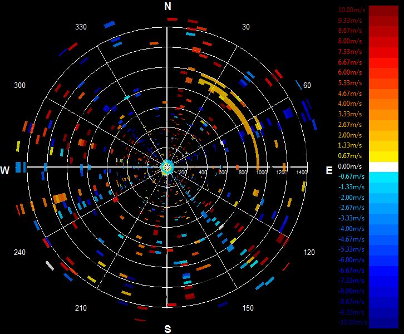This screenshot has width=404, height=334.
Task: Click the 2.67m/s legend label
Action: [x=350, y=125]
